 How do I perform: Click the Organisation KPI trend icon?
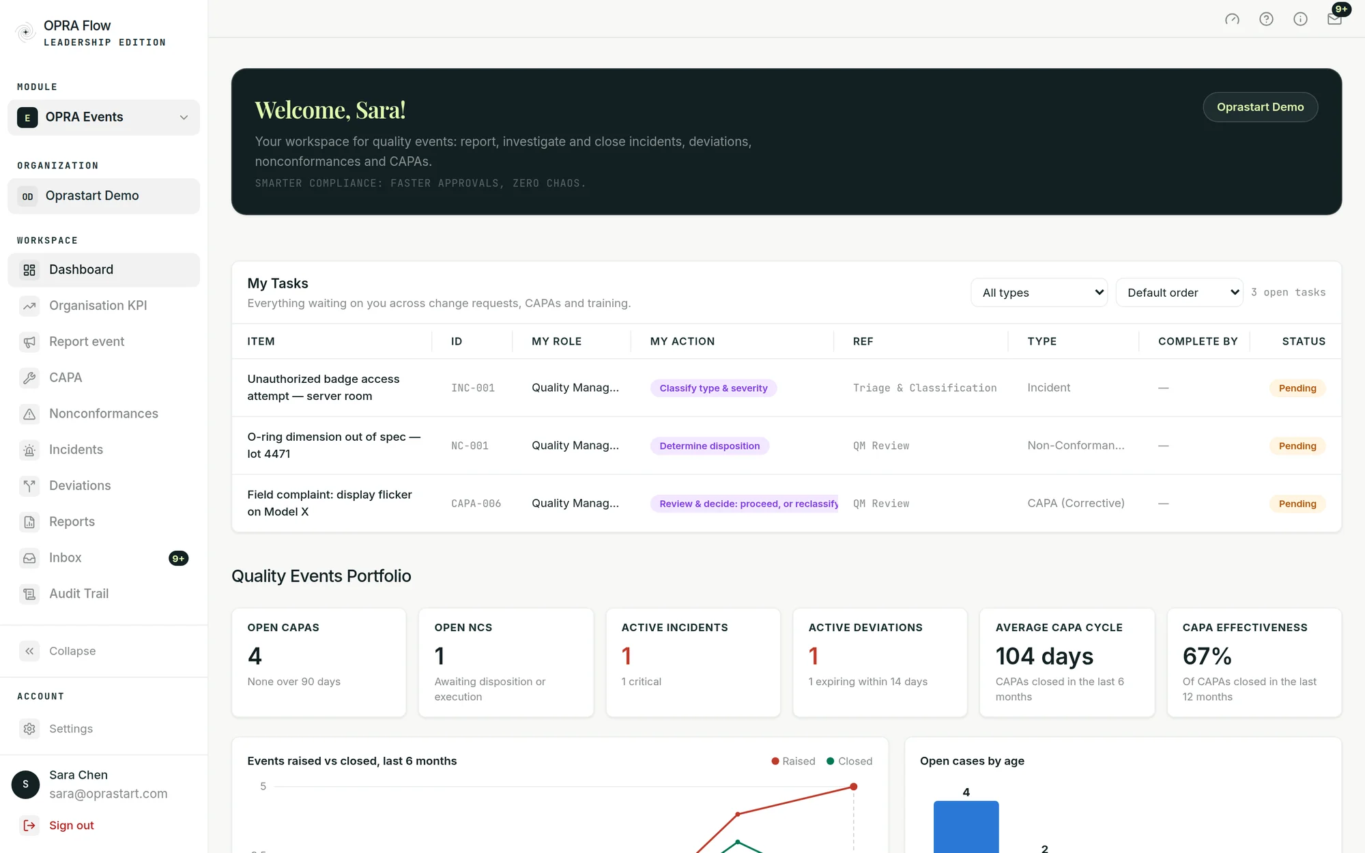(29, 306)
